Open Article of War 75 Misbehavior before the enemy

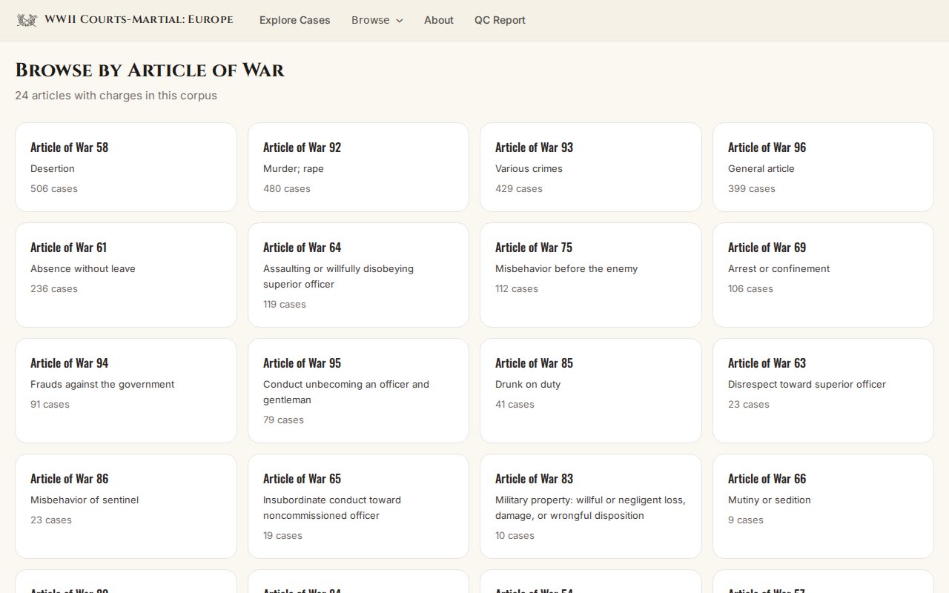pyautogui.click(x=591, y=275)
